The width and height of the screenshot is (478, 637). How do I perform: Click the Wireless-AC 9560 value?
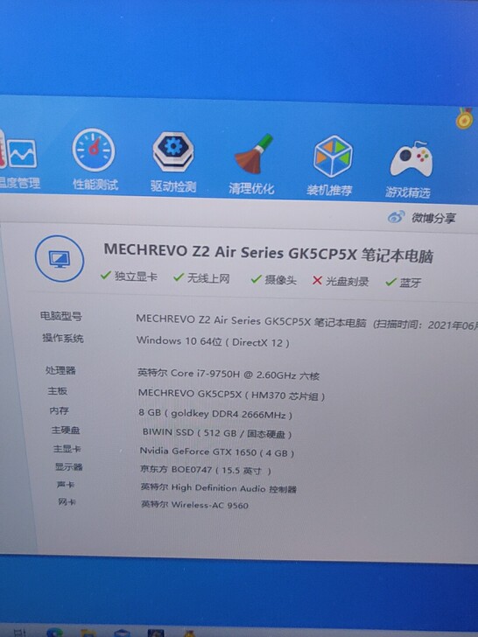194,505
